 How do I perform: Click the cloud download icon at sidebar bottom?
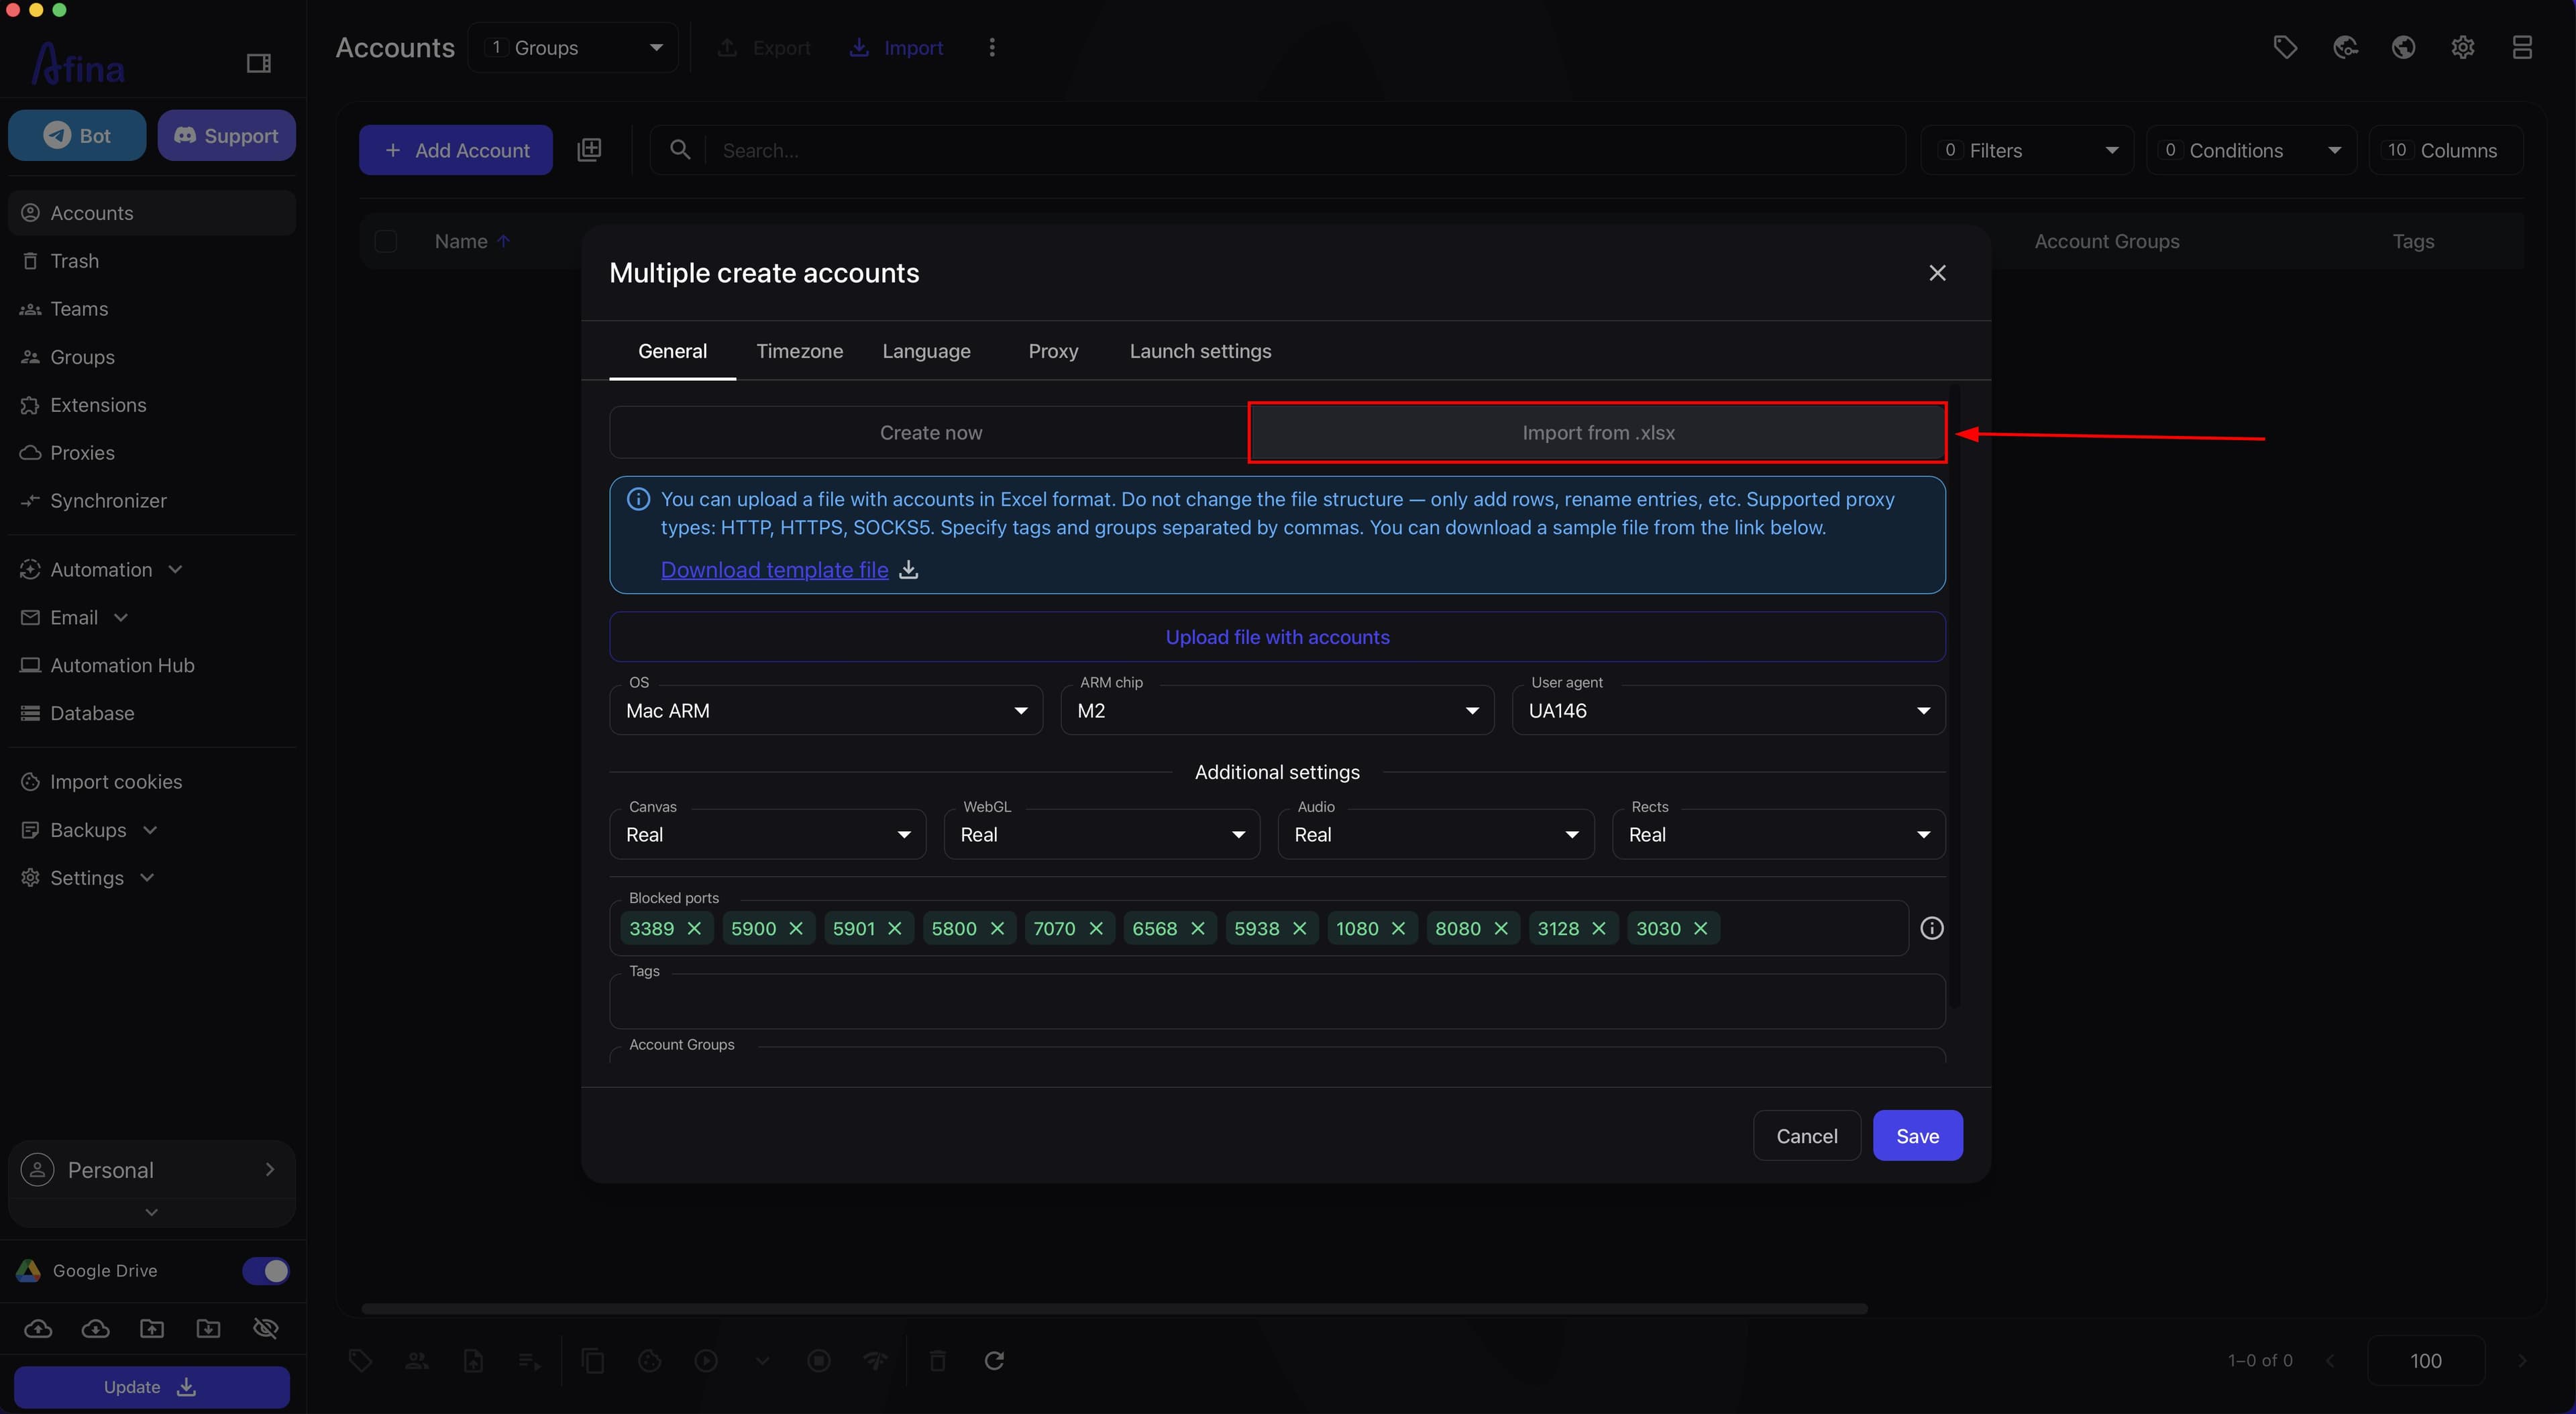(x=95, y=1328)
